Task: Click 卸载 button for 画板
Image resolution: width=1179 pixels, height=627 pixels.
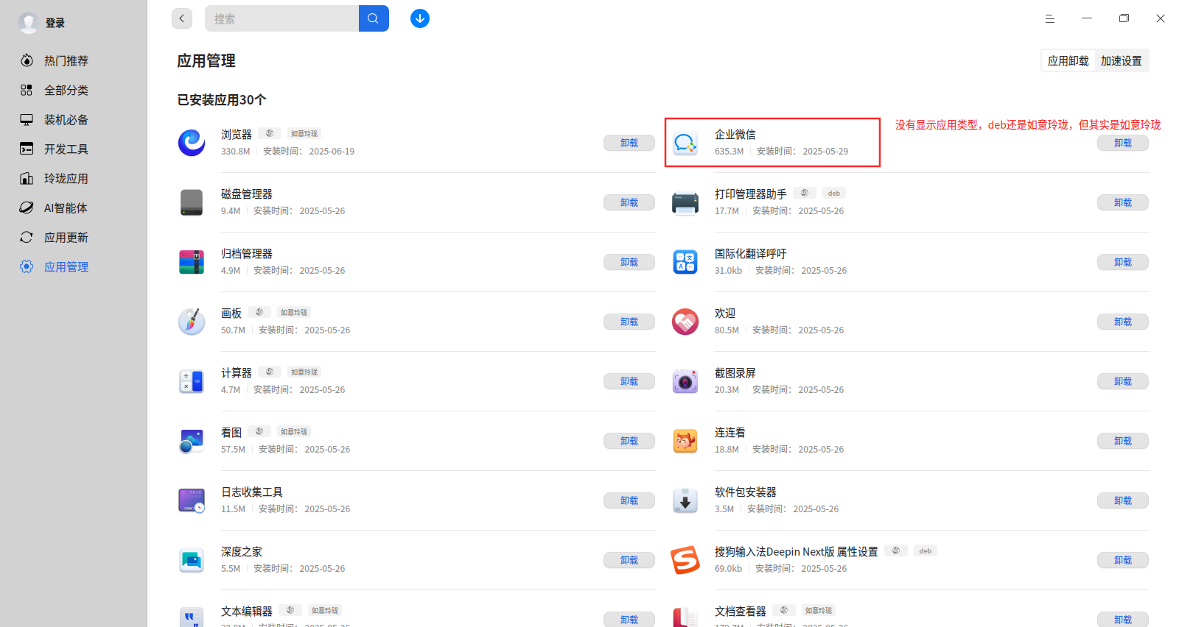Action: pyautogui.click(x=629, y=322)
